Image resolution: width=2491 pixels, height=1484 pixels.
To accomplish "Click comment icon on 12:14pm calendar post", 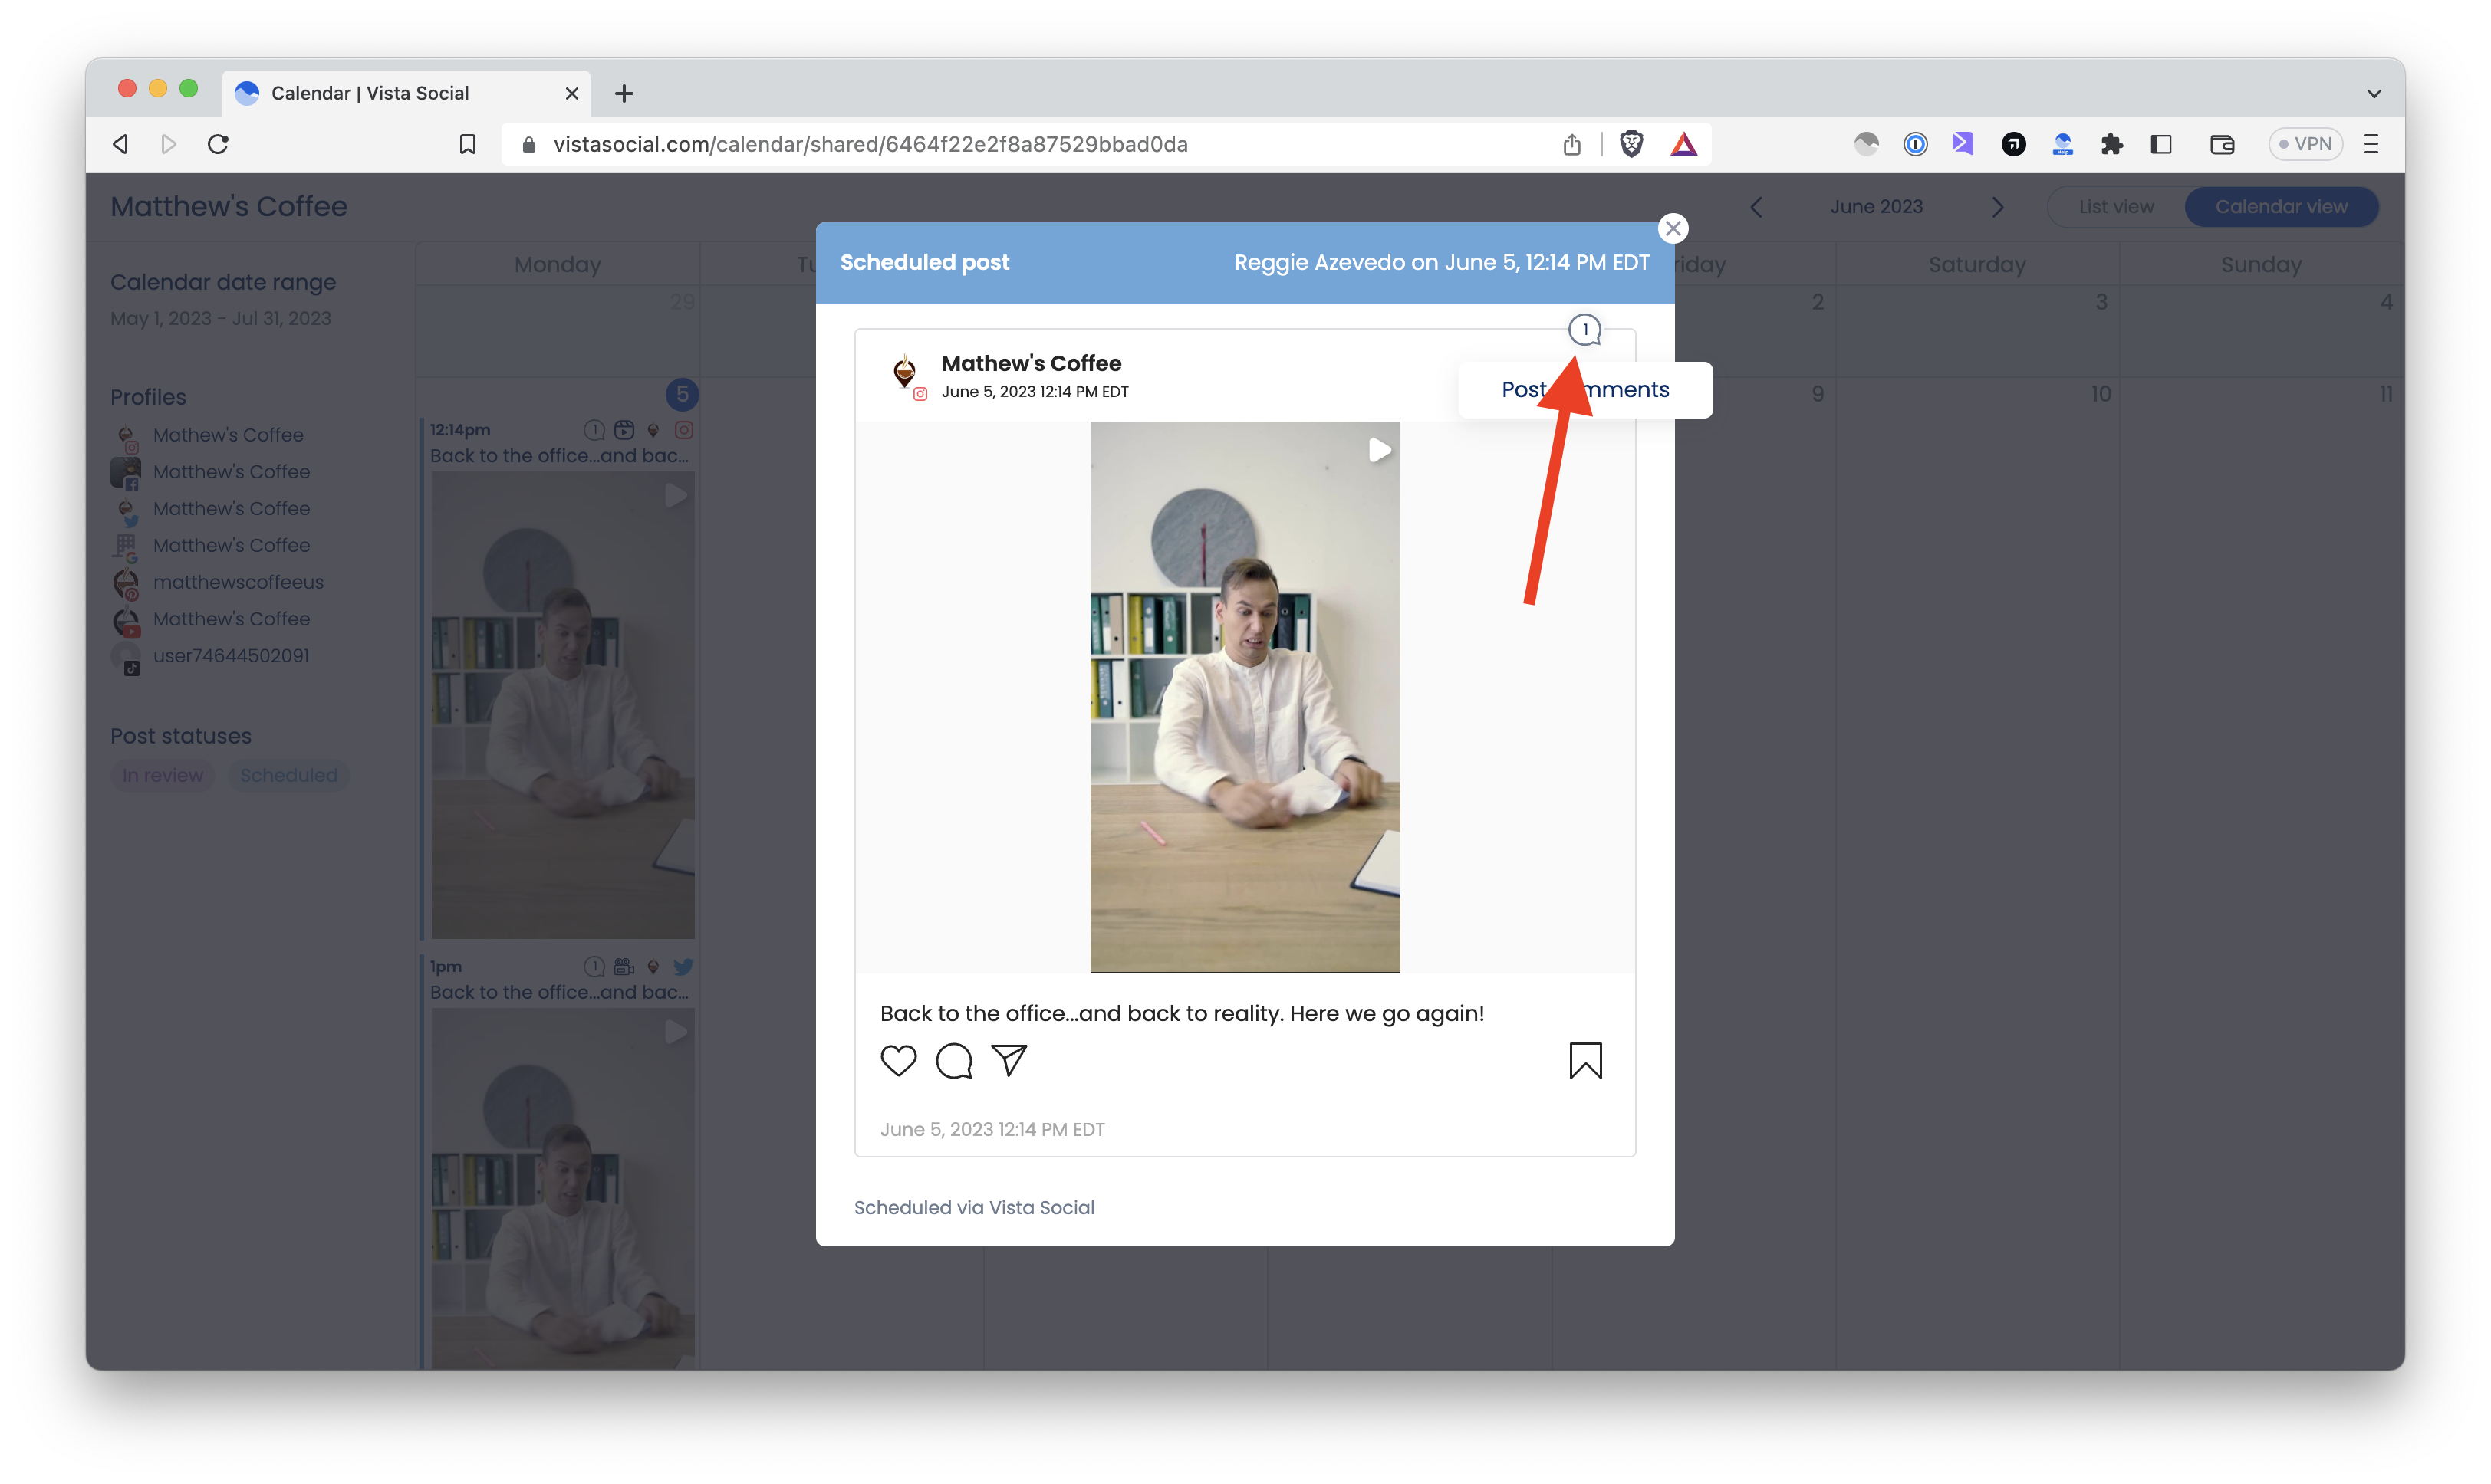I will coord(594,430).
